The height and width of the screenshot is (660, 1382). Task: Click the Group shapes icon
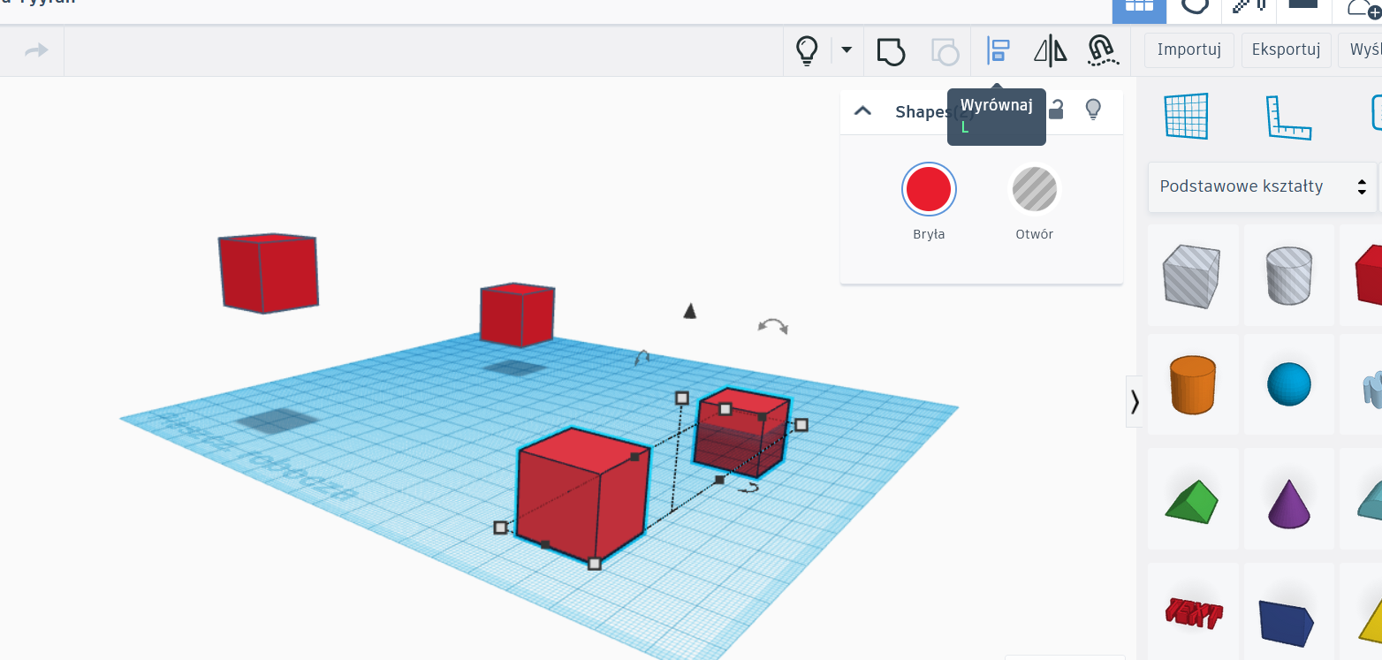(891, 50)
